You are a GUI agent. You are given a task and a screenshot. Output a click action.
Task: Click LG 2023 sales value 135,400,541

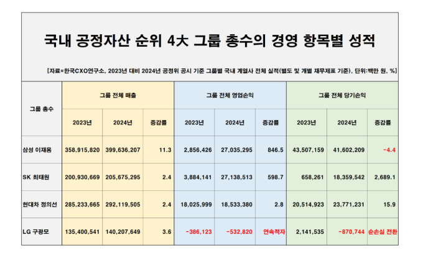coord(82,232)
